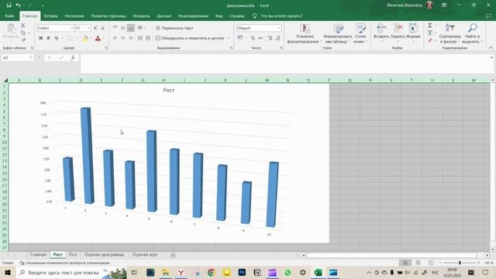Select the Format Painter brush icon
The image size is (496, 279).
(23, 40)
